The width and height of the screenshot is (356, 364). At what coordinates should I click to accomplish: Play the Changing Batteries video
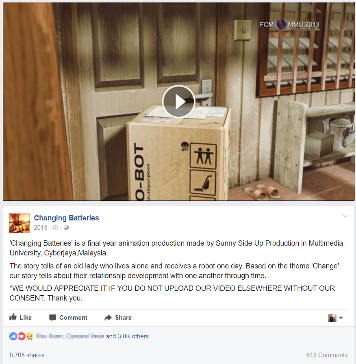(x=178, y=101)
